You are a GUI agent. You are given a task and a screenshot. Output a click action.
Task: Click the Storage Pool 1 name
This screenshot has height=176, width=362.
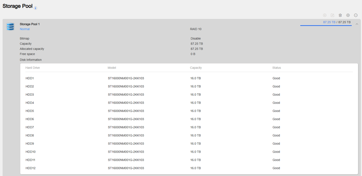[x=30, y=24]
